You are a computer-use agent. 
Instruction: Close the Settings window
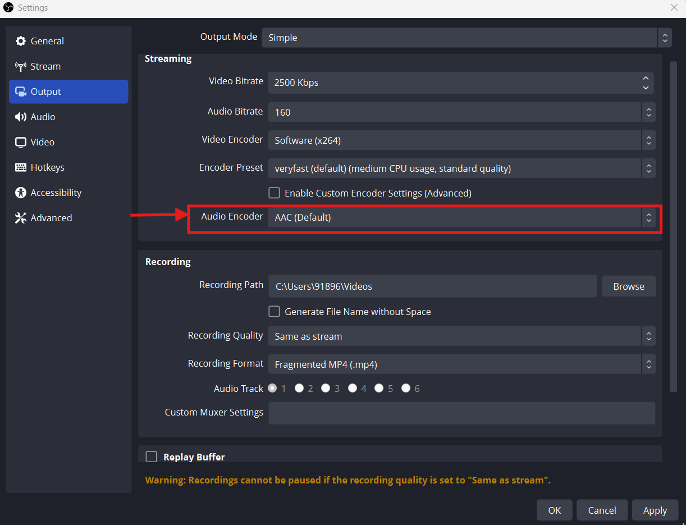pyautogui.click(x=674, y=7)
